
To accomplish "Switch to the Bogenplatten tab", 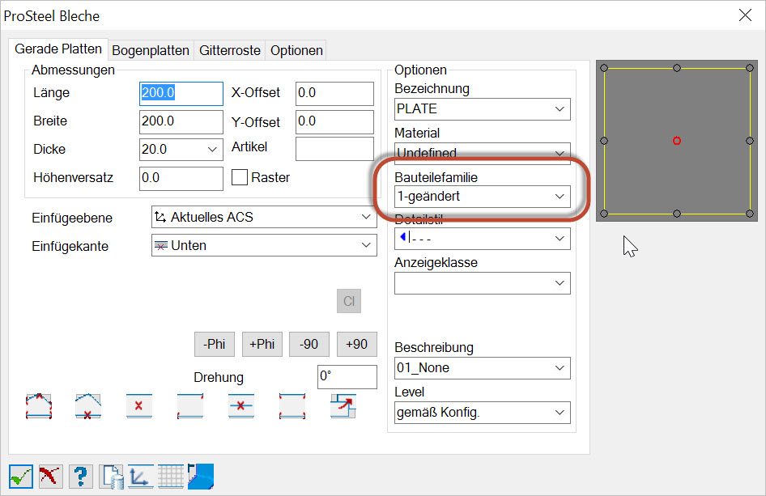I will pyautogui.click(x=151, y=50).
